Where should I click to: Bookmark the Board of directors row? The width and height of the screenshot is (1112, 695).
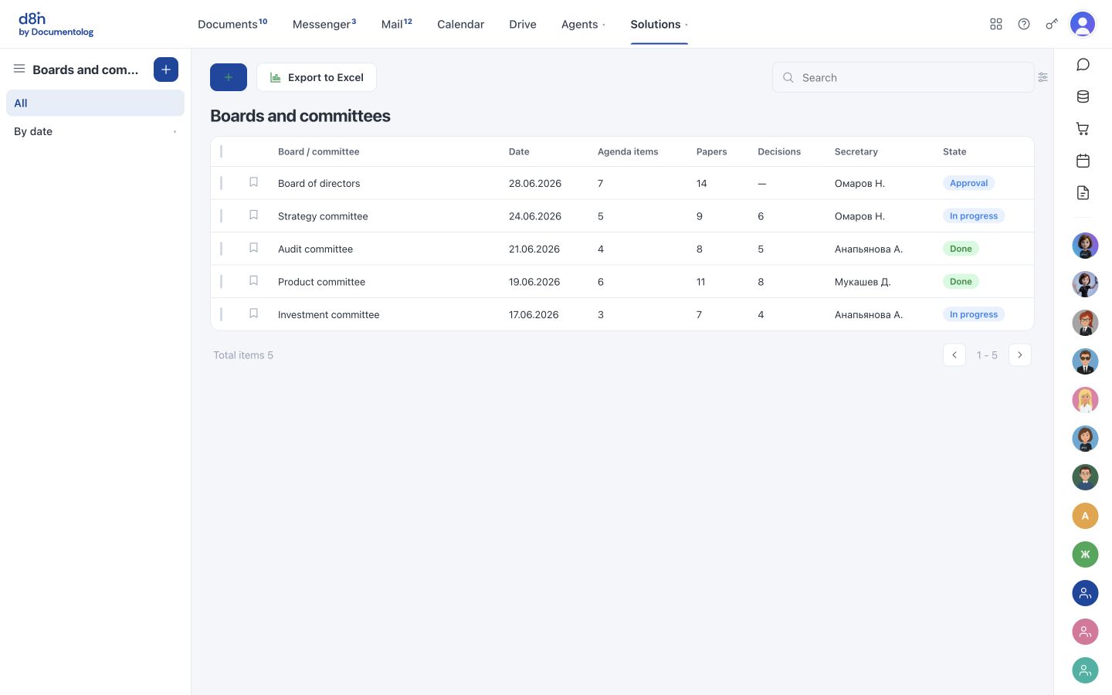coord(253,182)
